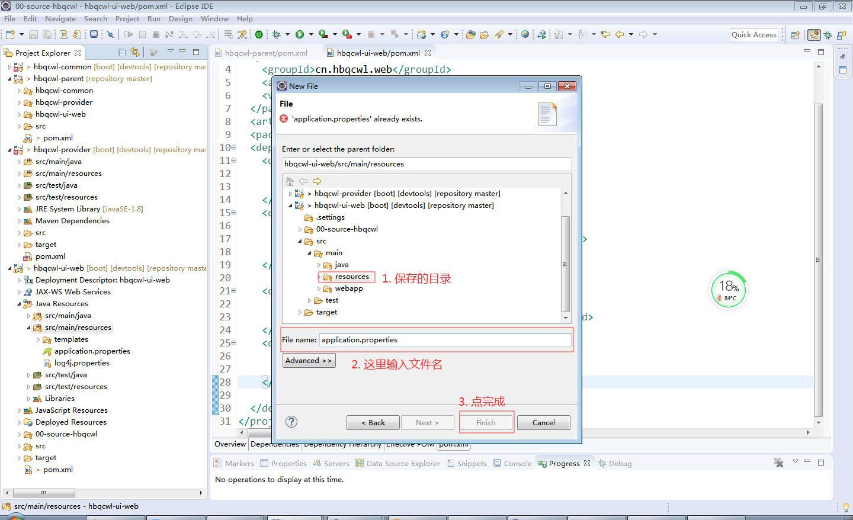Click the editor vertical scrollbar
The image size is (853, 520).
coord(819,261)
